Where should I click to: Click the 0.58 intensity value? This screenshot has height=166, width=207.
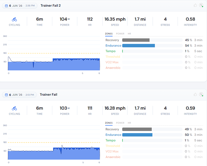point(190,19)
